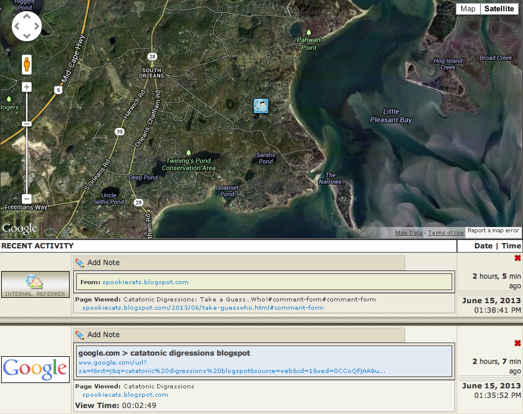This screenshot has width=523, height=414.
Task: Click the google.com > catatonic digressions blogspot text
Action: coord(164,353)
